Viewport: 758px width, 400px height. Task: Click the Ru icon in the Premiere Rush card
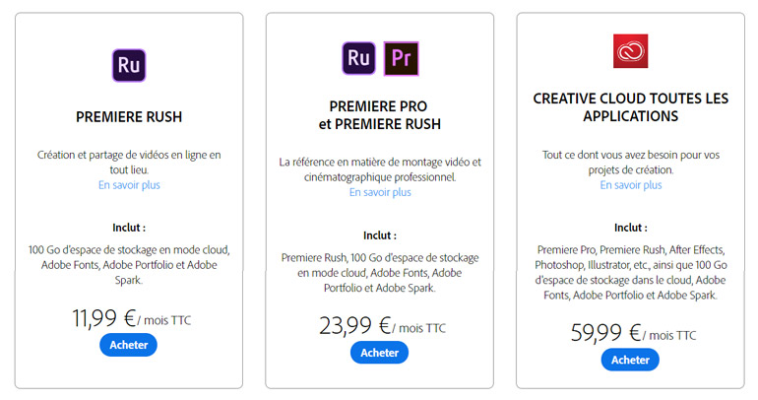pyautogui.click(x=128, y=65)
